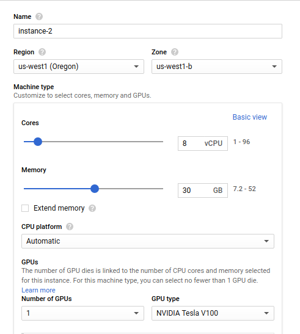Viewport: 300px width, 334px height.
Task: Click the CPU platform help icon
Action: (x=70, y=227)
